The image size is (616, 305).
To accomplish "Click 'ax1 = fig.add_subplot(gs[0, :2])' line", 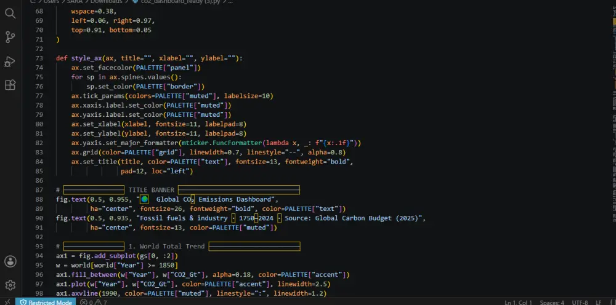I will pos(116,256).
